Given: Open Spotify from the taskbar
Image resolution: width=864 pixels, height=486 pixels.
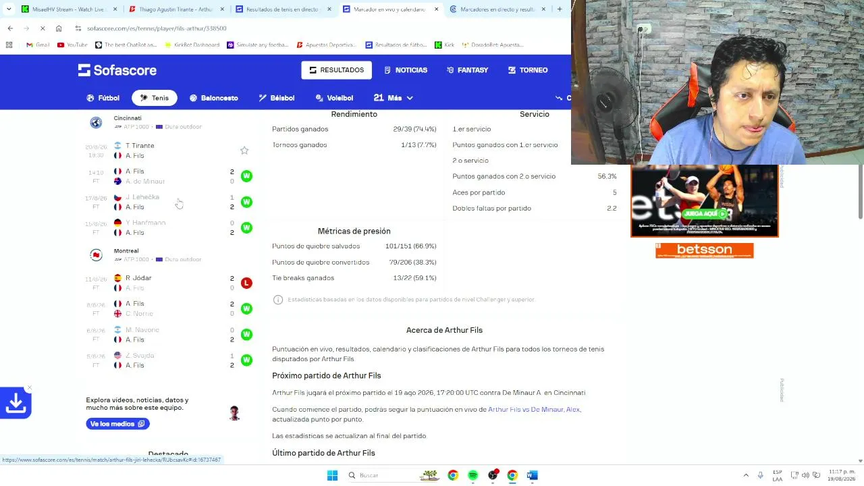Looking at the screenshot, I should coord(473,475).
